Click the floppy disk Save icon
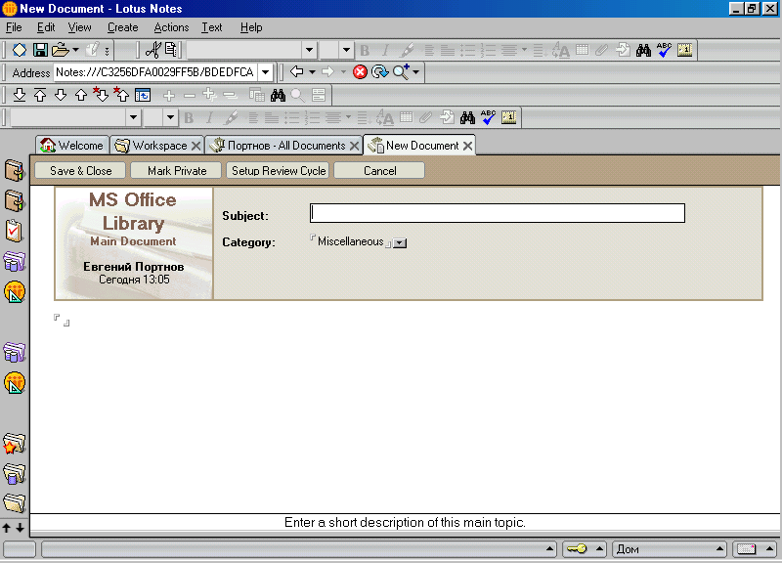This screenshot has height=563, width=782. (x=40, y=50)
